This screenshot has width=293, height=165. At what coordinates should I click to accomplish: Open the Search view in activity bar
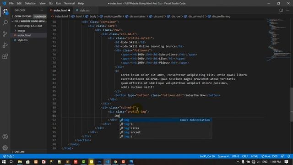coord(5,23)
